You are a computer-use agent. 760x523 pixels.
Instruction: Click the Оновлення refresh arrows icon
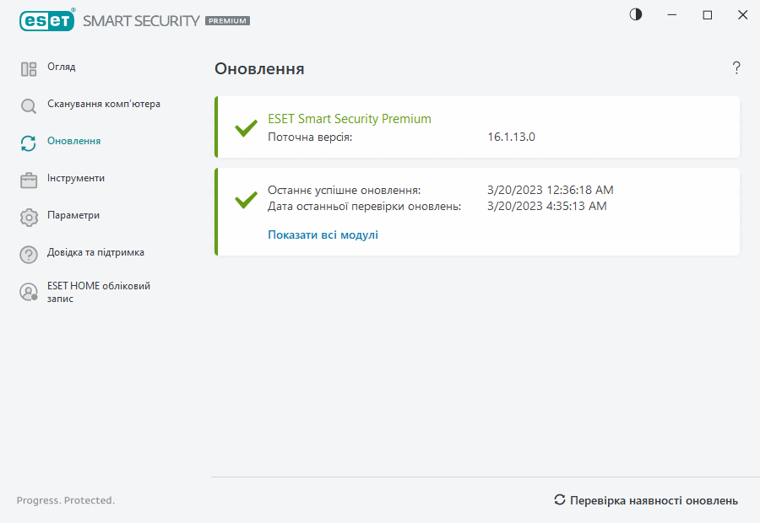click(x=29, y=143)
